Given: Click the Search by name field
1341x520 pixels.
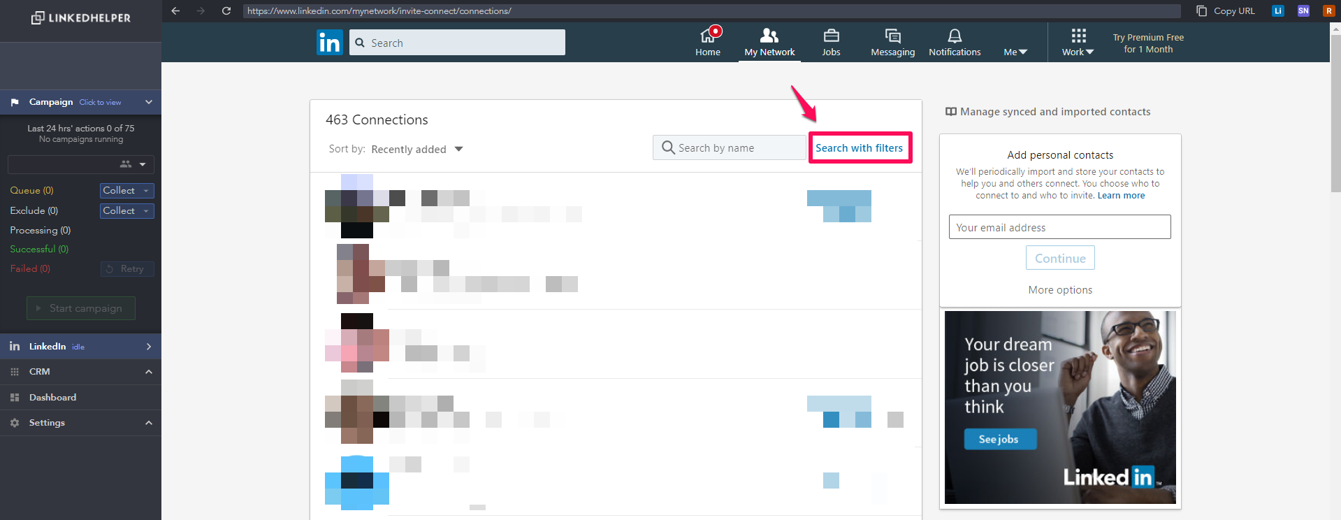Looking at the screenshot, I should click(729, 147).
